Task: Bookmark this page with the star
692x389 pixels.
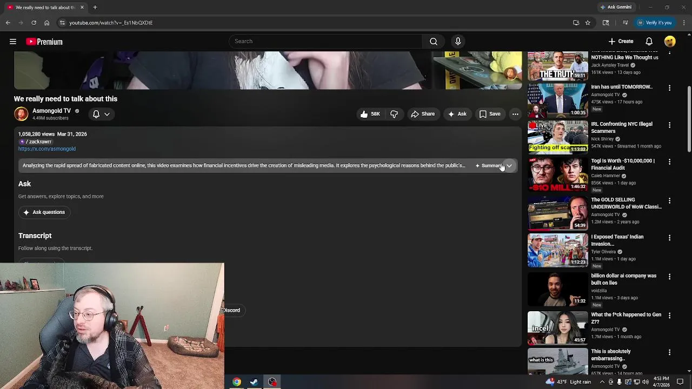Action: tap(588, 23)
